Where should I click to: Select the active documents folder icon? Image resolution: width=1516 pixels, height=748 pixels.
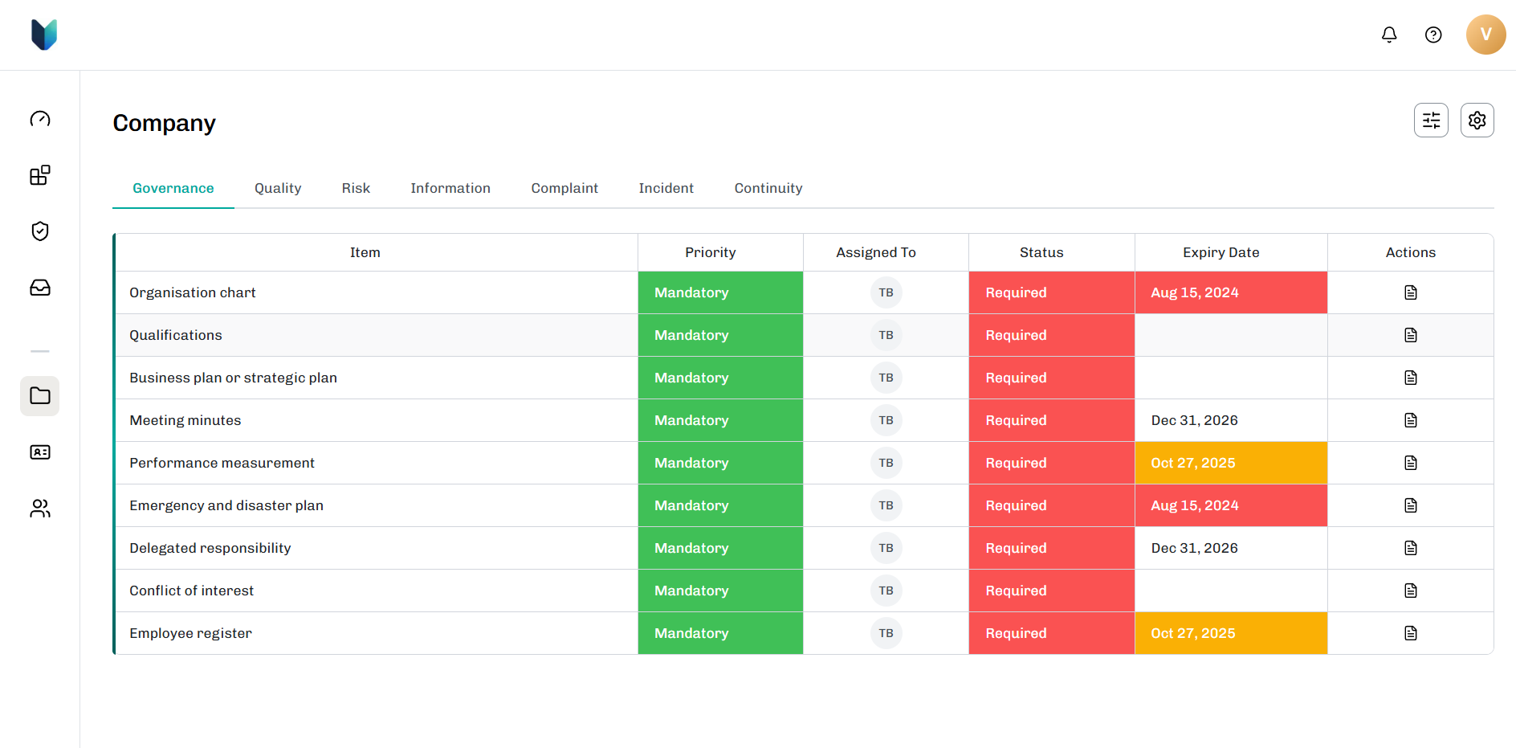(x=39, y=395)
